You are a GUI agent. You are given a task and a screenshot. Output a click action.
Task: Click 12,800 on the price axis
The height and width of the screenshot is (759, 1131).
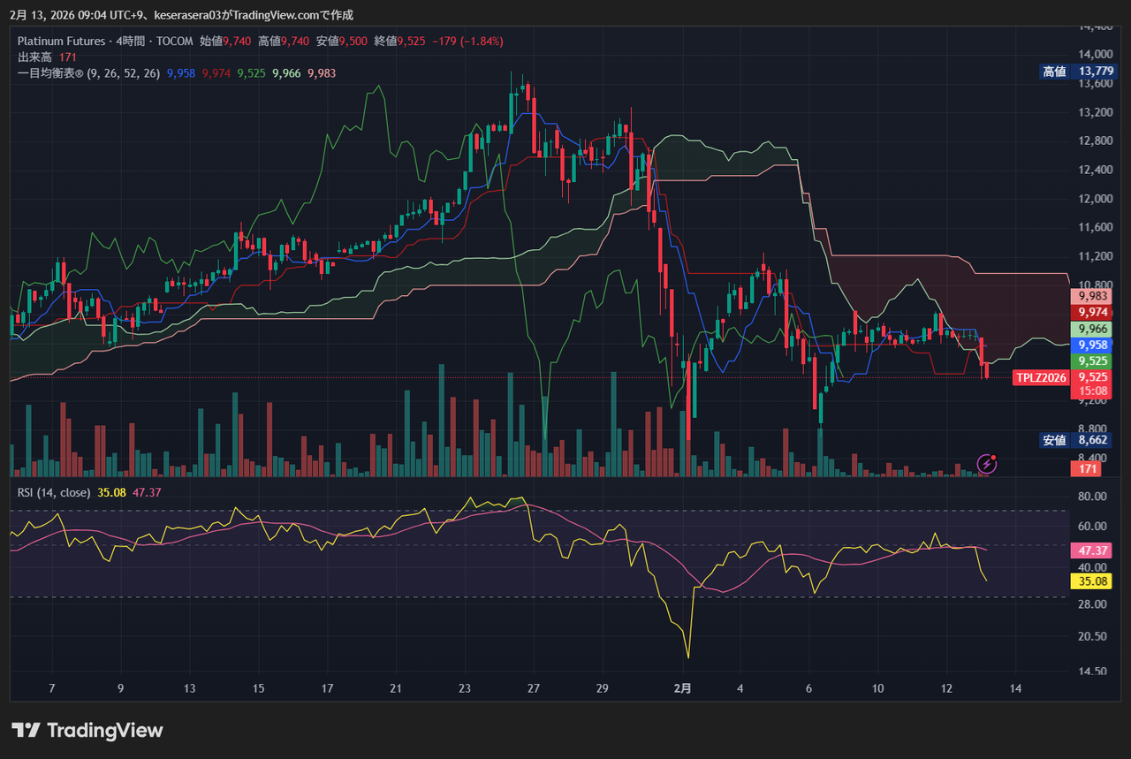point(1094,141)
